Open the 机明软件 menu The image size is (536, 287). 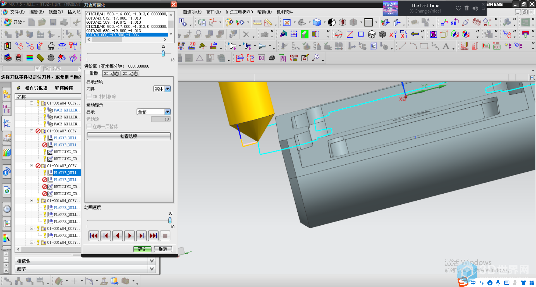285,12
